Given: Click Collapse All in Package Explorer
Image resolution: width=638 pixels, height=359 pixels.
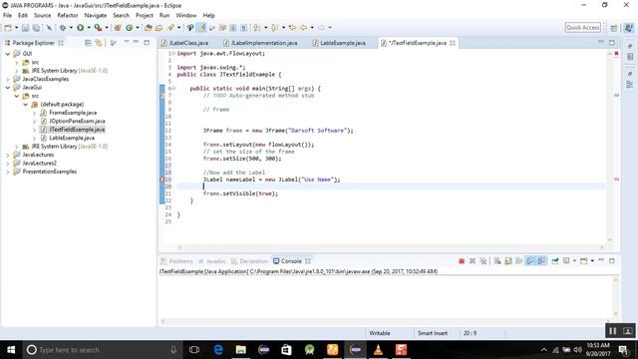Looking at the screenshot, I should pos(88,43).
